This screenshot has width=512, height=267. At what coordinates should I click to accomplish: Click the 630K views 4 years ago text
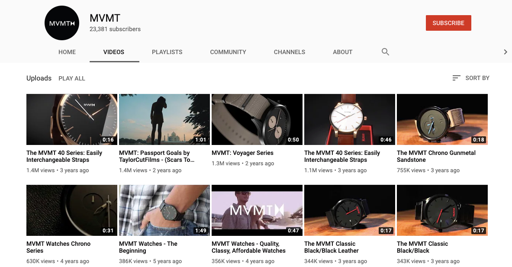click(58, 261)
